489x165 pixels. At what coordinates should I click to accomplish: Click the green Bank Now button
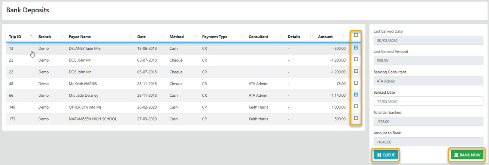point(467,155)
